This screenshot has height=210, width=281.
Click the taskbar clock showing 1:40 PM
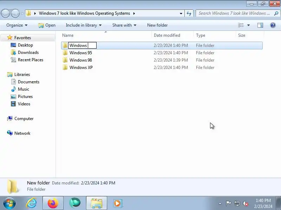263,203
